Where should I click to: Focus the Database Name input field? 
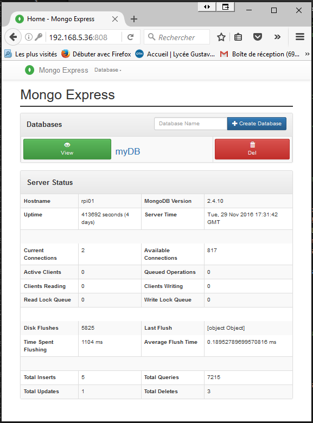191,124
